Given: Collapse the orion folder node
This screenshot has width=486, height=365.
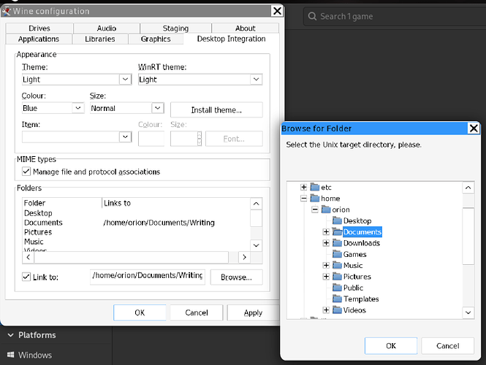Looking at the screenshot, I should 315,210.
